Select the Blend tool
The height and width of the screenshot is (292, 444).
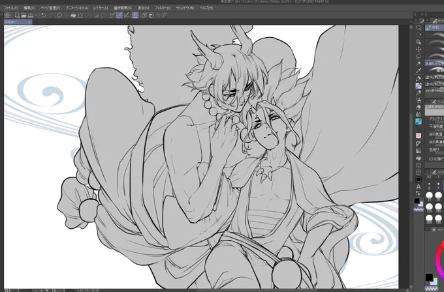tap(419, 114)
